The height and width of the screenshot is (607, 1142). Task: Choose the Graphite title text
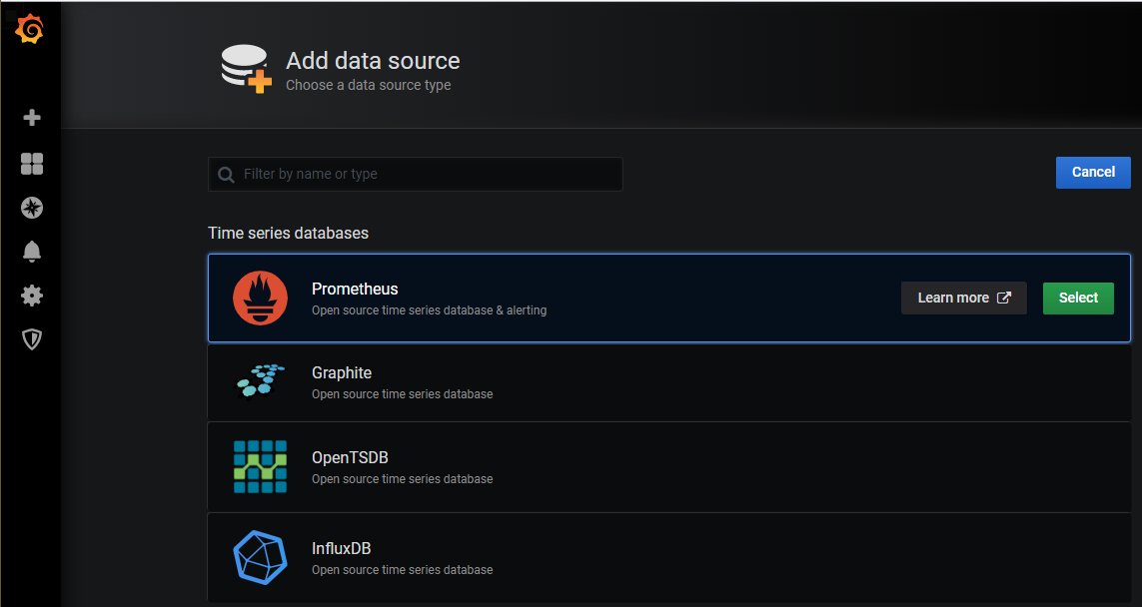[342, 372]
